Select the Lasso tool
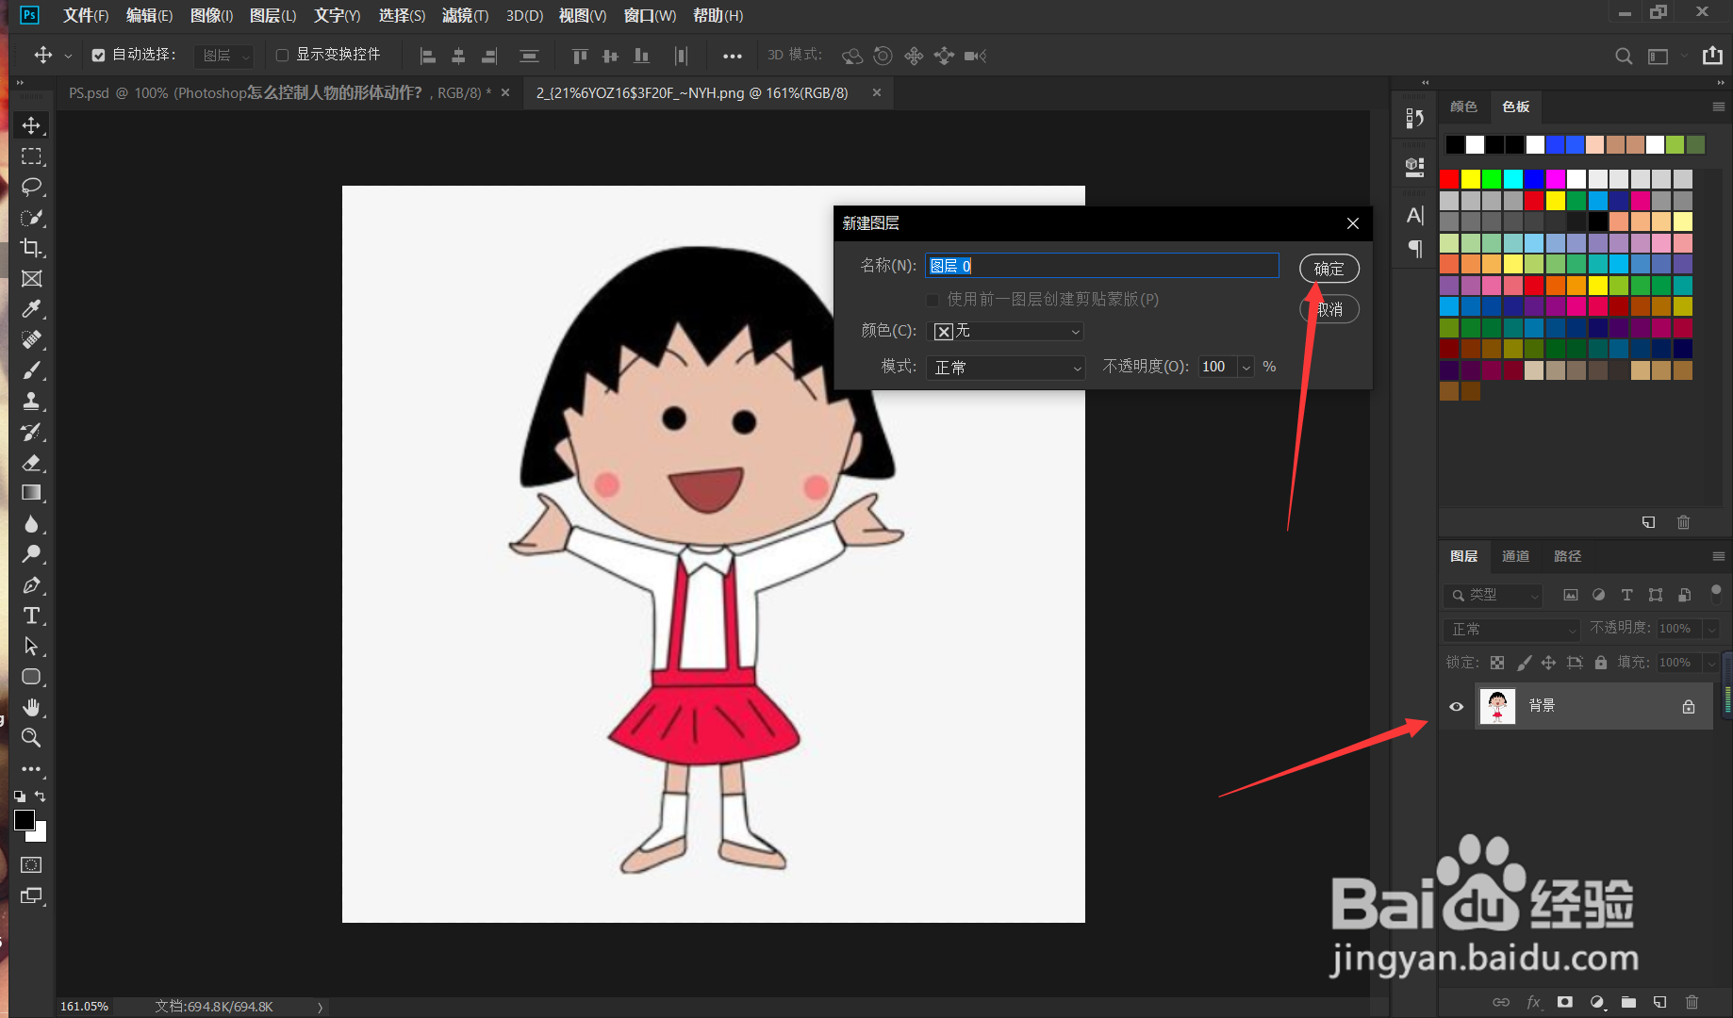Image resolution: width=1733 pixels, height=1018 pixels. point(31,187)
